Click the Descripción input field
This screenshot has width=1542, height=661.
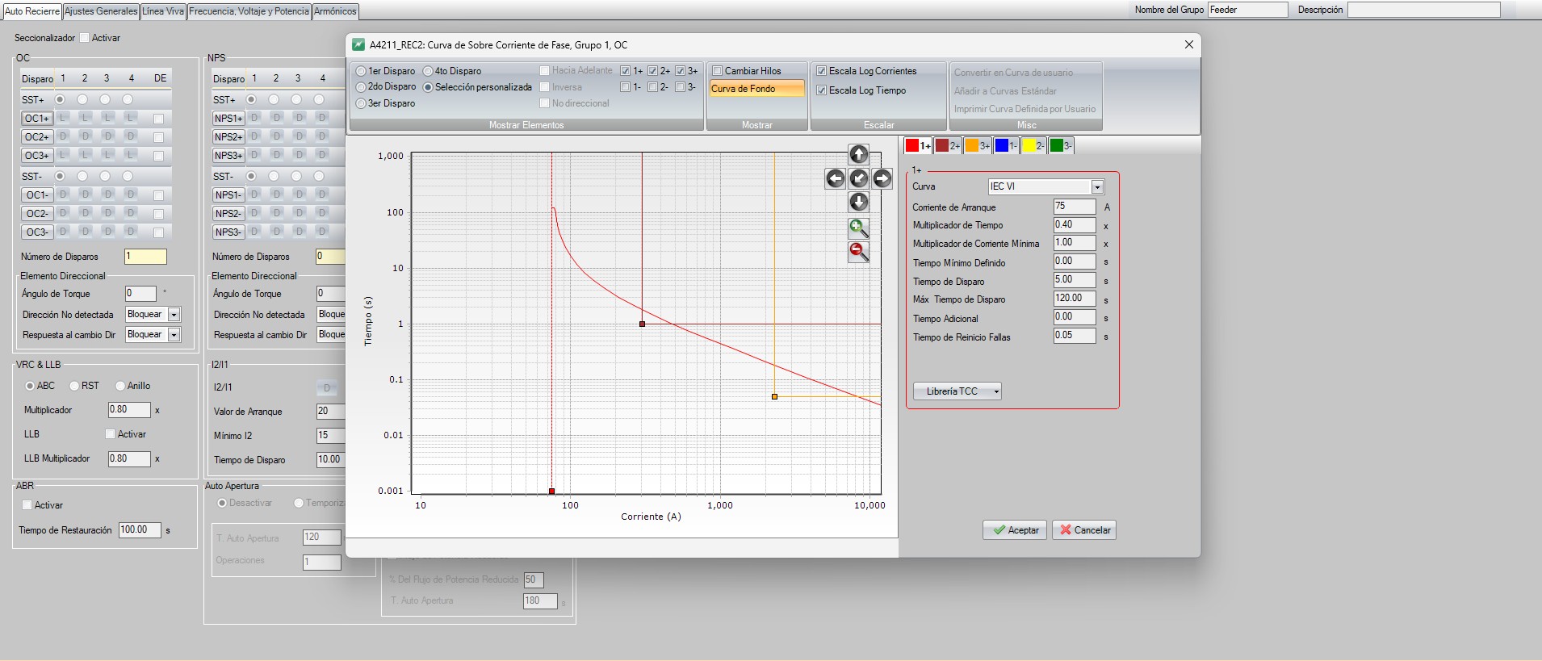click(x=1423, y=10)
